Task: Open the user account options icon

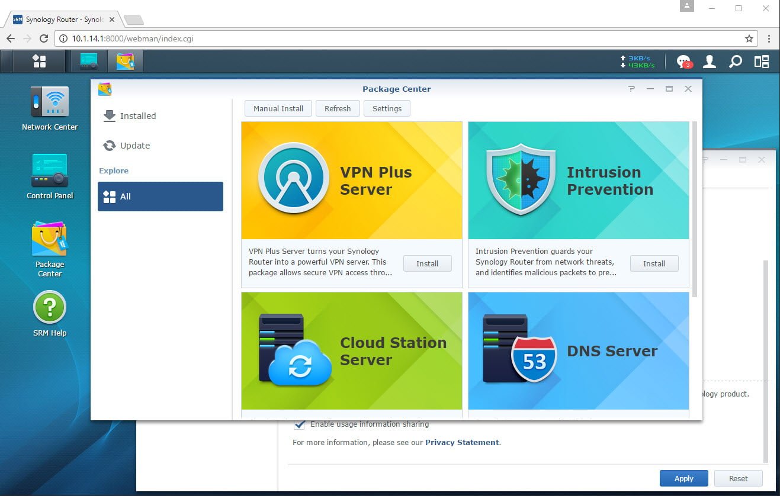Action: click(710, 61)
